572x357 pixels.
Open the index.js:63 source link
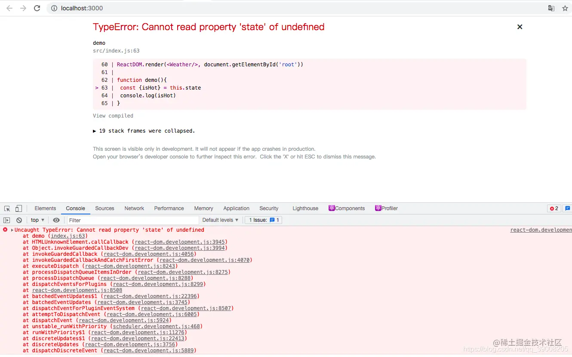click(x=69, y=236)
